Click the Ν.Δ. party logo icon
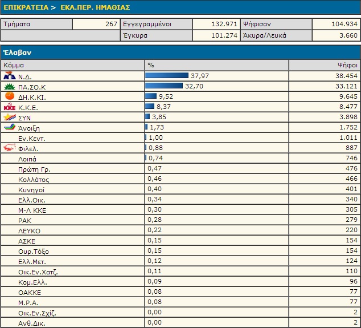 click(x=10, y=76)
